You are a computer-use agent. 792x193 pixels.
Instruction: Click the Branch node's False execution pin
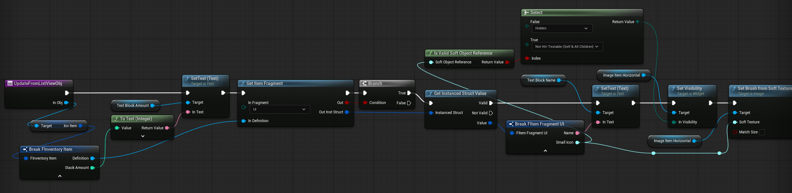click(409, 103)
